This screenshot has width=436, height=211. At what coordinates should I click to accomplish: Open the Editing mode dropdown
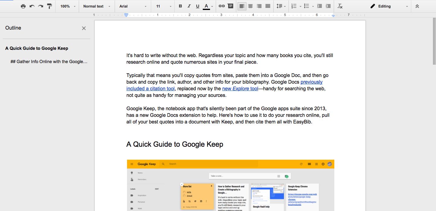tap(389, 6)
